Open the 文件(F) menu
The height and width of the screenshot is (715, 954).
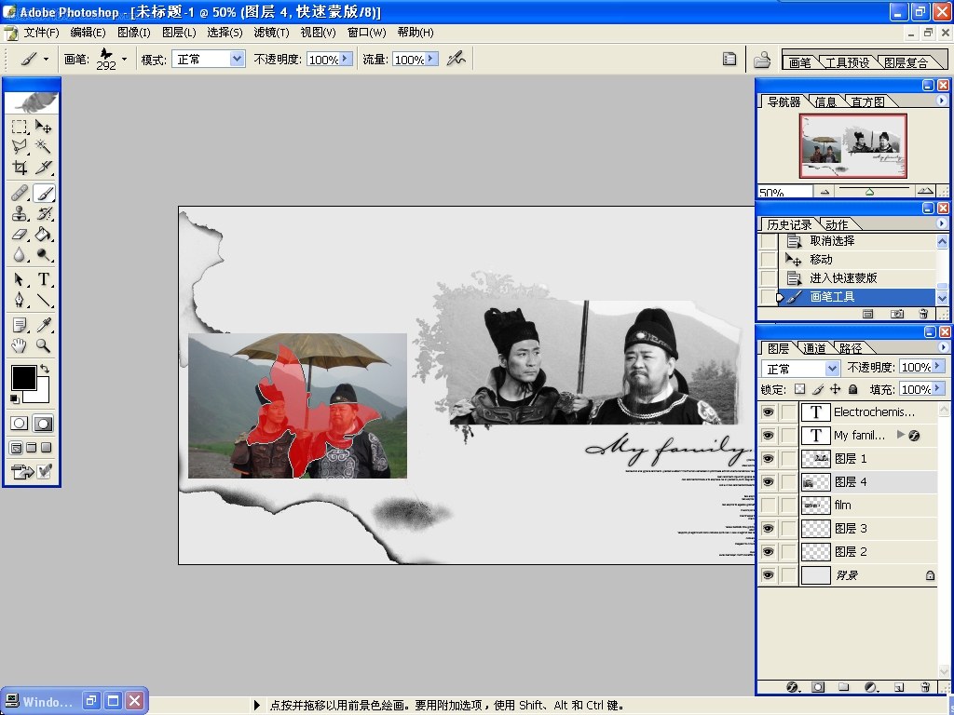click(x=41, y=33)
